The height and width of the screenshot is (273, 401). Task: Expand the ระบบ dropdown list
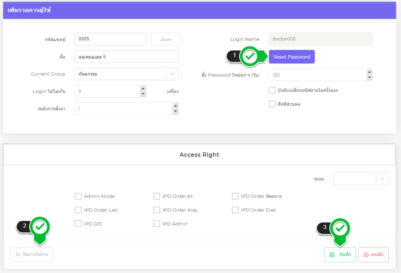click(x=382, y=178)
